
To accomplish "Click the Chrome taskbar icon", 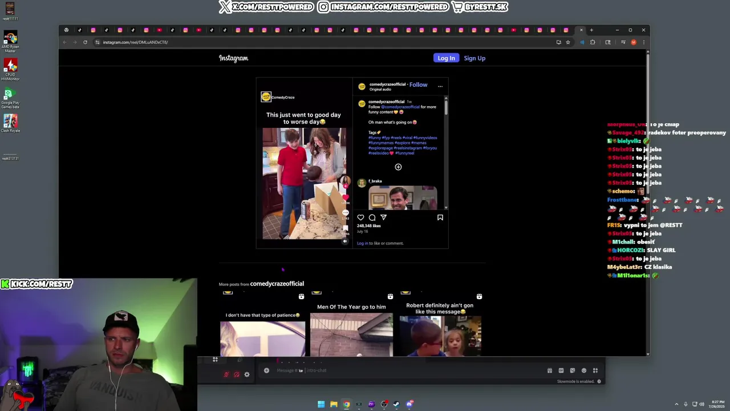I will point(346,404).
